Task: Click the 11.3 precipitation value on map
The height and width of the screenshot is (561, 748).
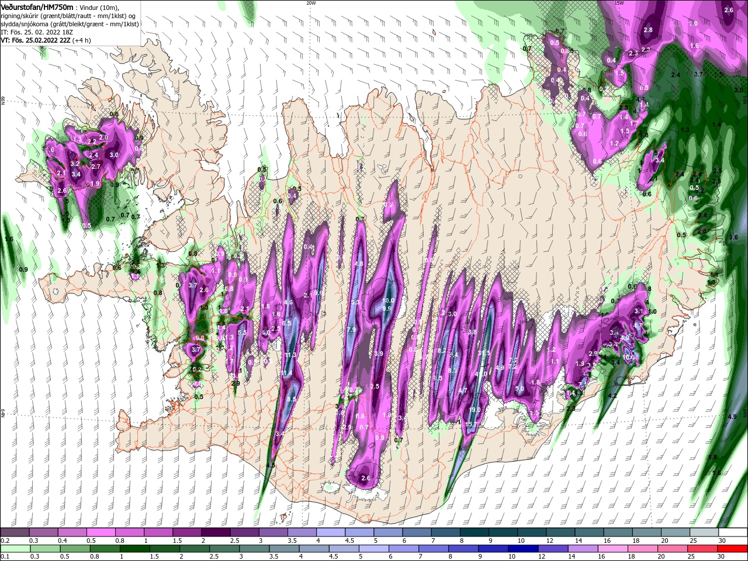Action: 290,355
